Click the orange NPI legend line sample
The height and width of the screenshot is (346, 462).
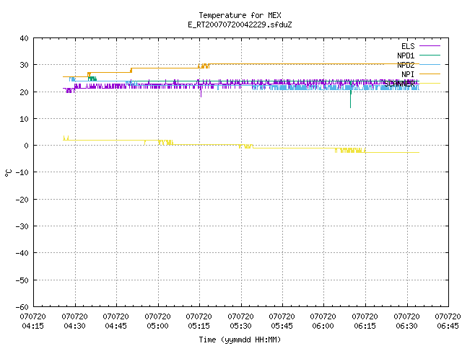tap(430, 74)
